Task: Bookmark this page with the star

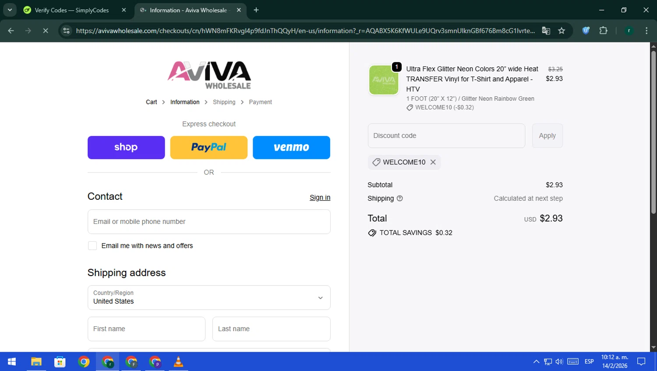Action: pyautogui.click(x=562, y=31)
